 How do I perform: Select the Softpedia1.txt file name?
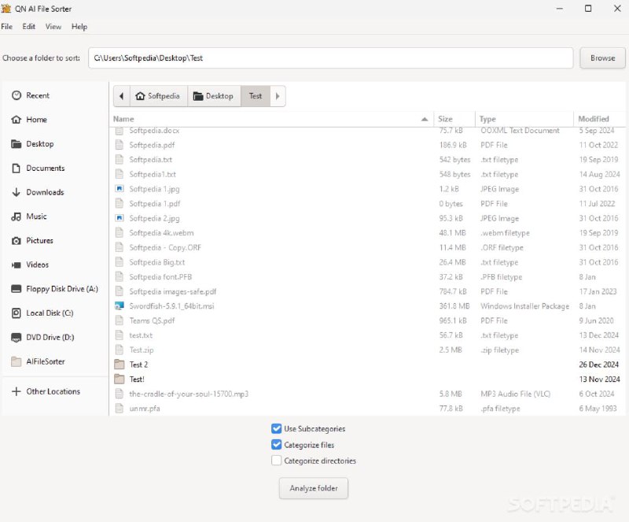pyautogui.click(x=153, y=174)
